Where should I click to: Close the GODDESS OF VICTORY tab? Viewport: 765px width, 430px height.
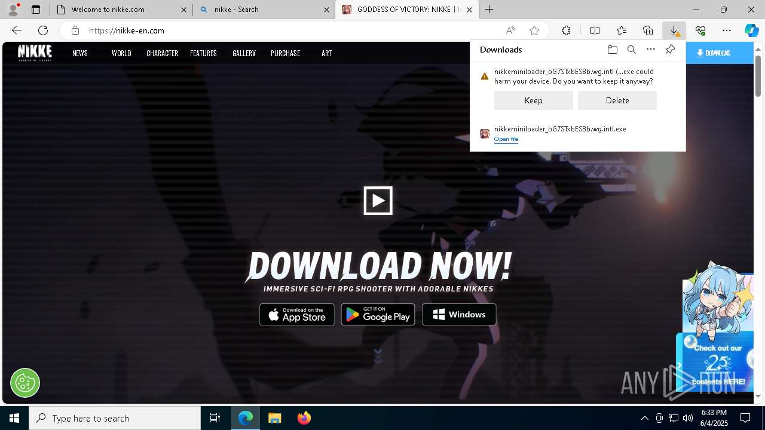point(469,10)
